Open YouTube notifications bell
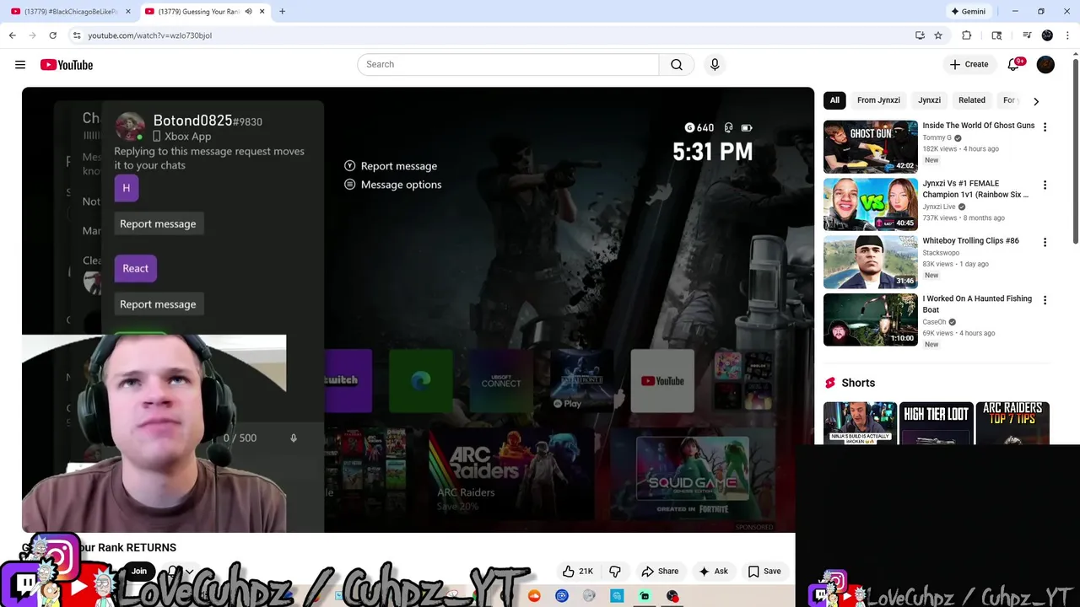This screenshot has width=1080, height=607. [1014, 64]
